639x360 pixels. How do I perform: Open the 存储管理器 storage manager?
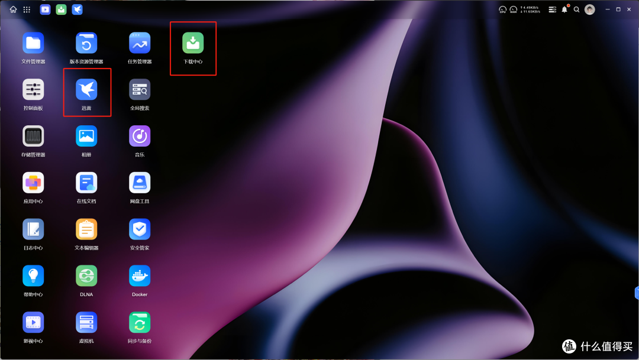click(x=33, y=136)
